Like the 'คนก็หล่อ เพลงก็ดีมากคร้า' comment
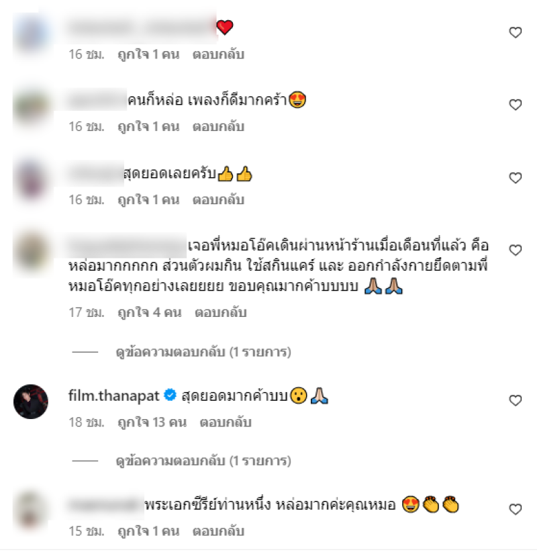 [515, 105]
